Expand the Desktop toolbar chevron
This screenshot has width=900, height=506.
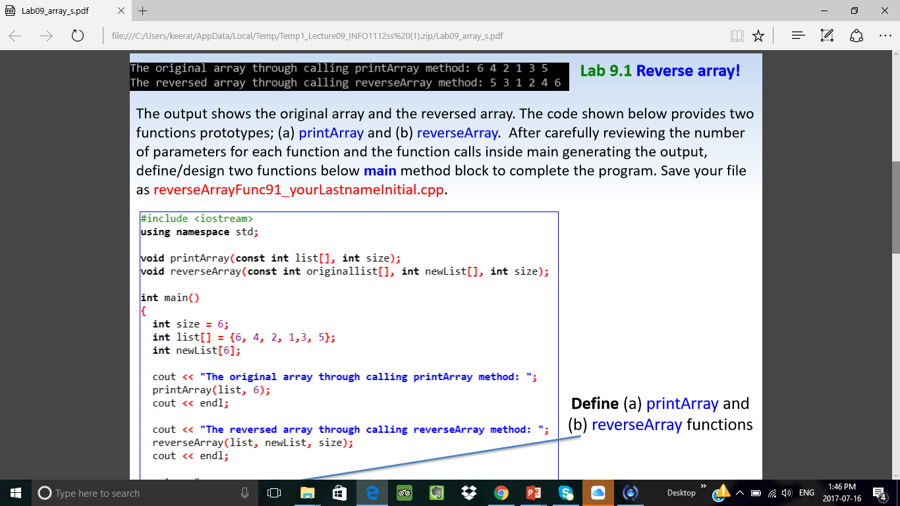coord(703,486)
